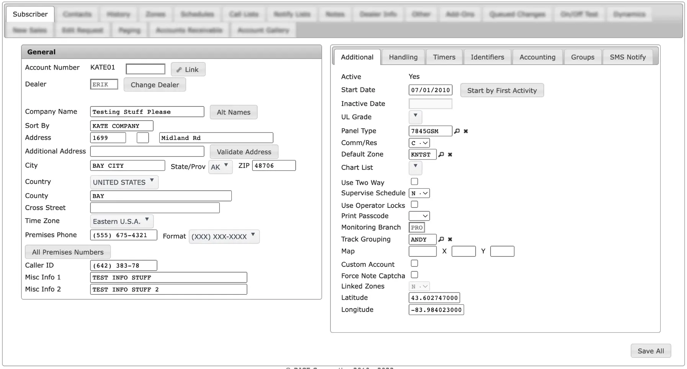This screenshot has width=687, height=369.
Task: Switch to the Groups tab
Action: (582, 57)
